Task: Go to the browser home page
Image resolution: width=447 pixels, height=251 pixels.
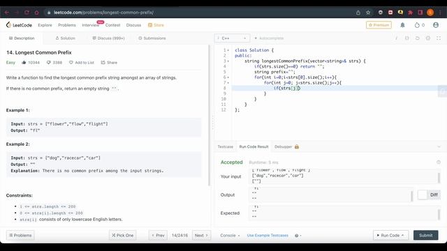Action: [37, 13]
